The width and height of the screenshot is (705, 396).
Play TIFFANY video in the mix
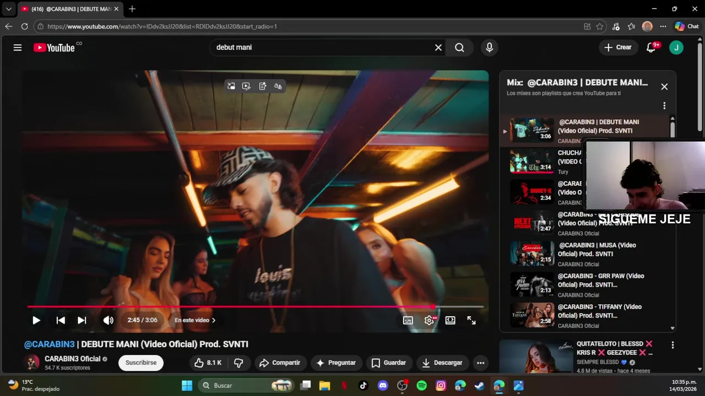click(x=584, y=316)
